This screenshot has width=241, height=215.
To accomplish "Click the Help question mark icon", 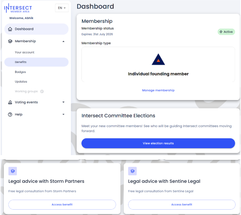I will pos(10,114).
